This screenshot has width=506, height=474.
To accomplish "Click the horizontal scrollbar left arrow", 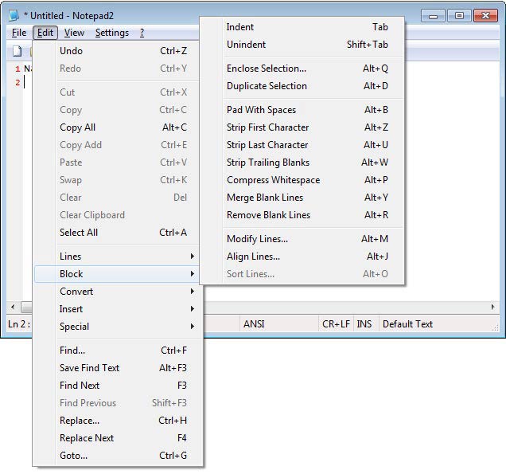I will 13,307.
